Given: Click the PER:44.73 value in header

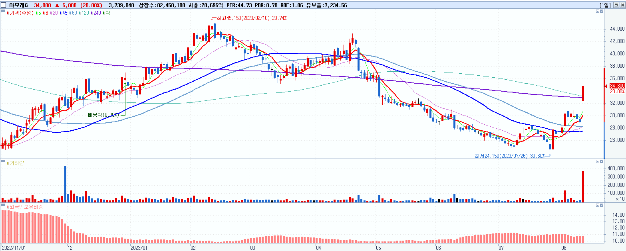Looking at the screenshot, I should coord(239,5).
